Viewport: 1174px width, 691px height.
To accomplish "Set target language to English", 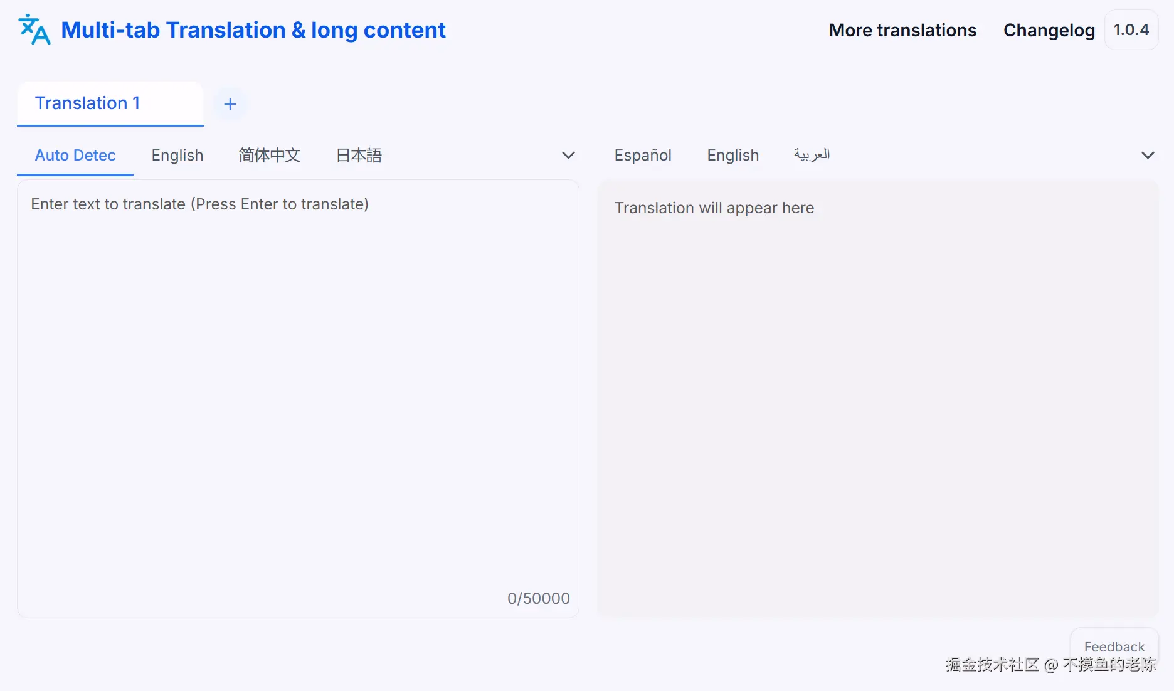I will 733,155.
